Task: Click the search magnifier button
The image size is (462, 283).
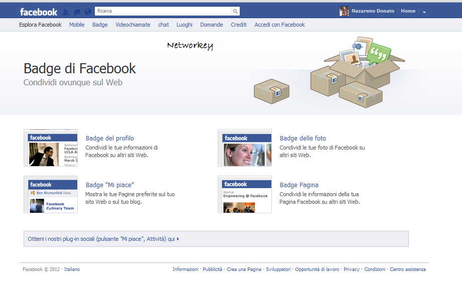Action: (235, 11)
